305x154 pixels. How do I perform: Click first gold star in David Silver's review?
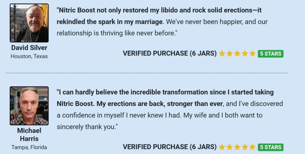[x=222, y=54]
